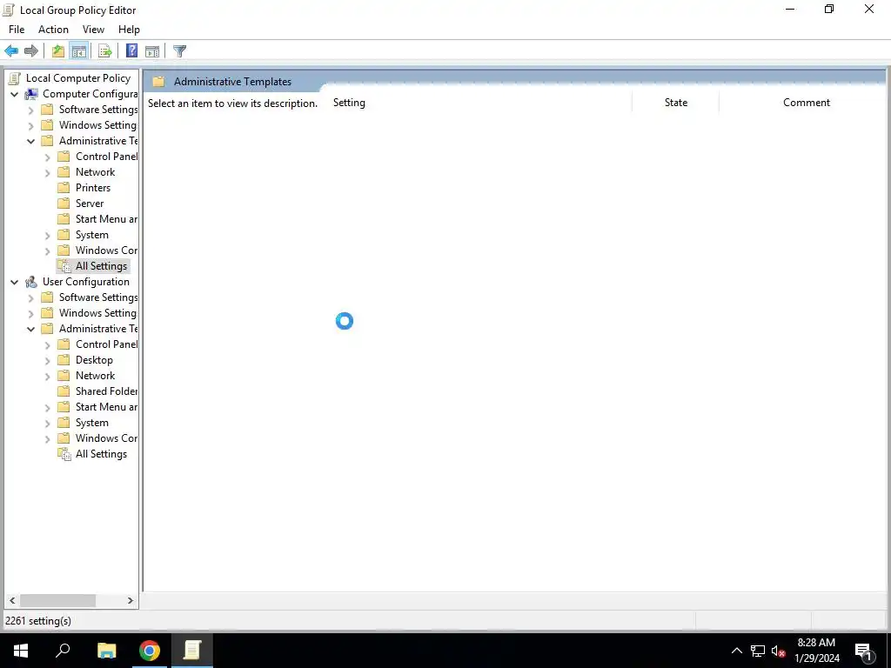Select the Shared Folders tree item

pos(106,391)
